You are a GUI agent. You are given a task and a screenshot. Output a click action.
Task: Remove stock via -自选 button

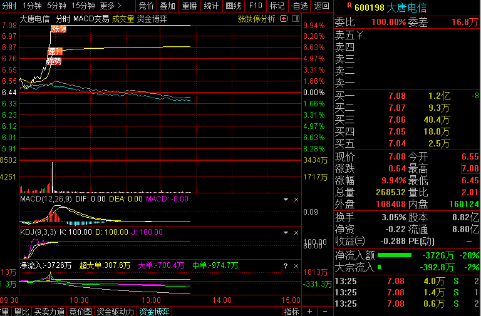pos(299,6)
